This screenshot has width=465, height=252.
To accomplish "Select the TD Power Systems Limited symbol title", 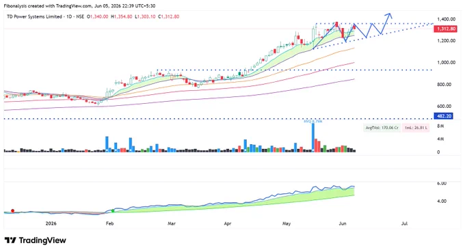I will tap(34, 16).
